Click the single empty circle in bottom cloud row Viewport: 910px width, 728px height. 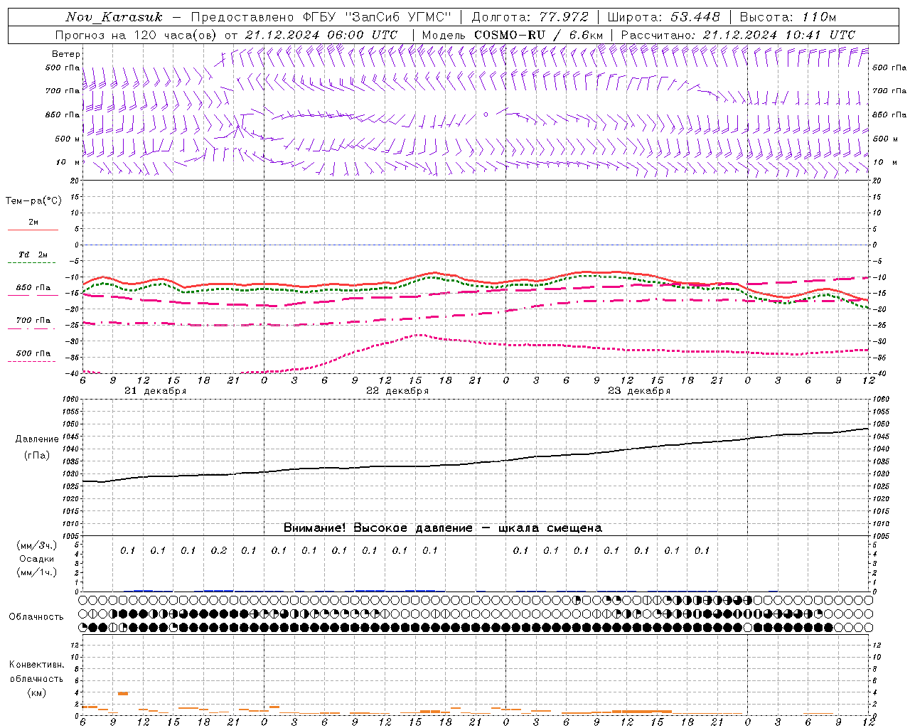(747, 628)
